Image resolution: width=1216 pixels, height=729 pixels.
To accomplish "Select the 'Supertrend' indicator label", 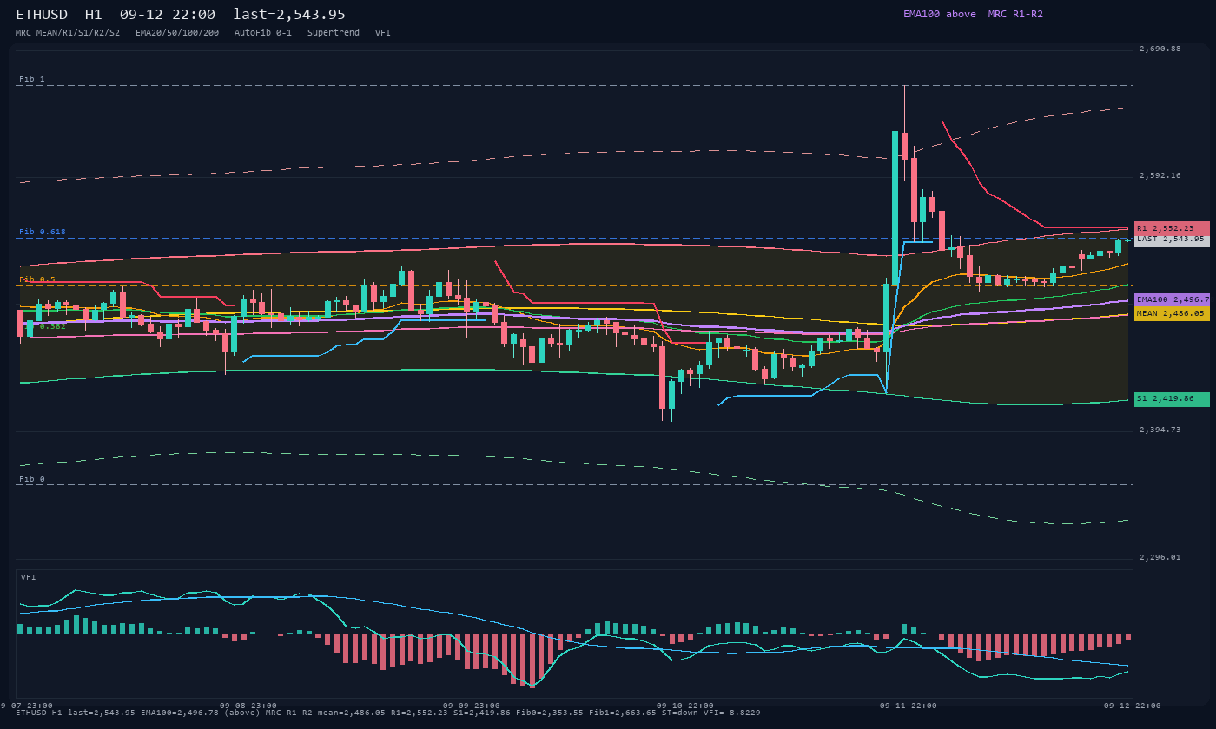I will click(334, 32).
